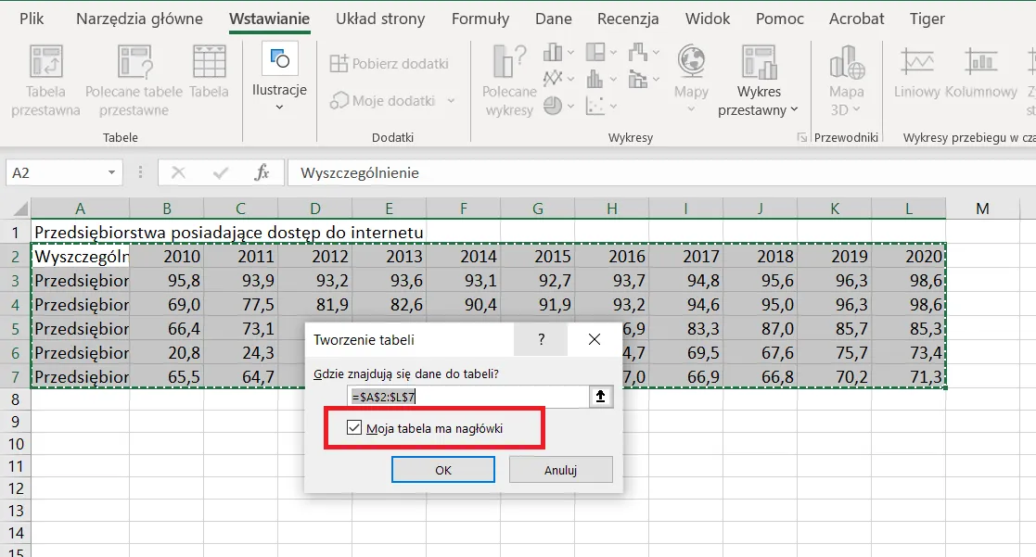This screenshot has width=1036, height=557.
Task: Click the Mapa 3D icon
Action: 846,62
